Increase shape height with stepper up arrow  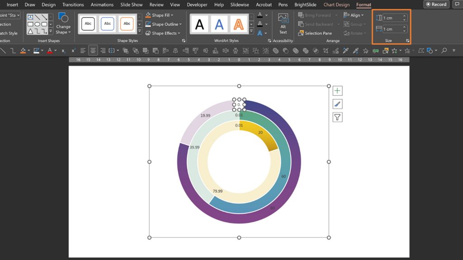pos(405,16)
